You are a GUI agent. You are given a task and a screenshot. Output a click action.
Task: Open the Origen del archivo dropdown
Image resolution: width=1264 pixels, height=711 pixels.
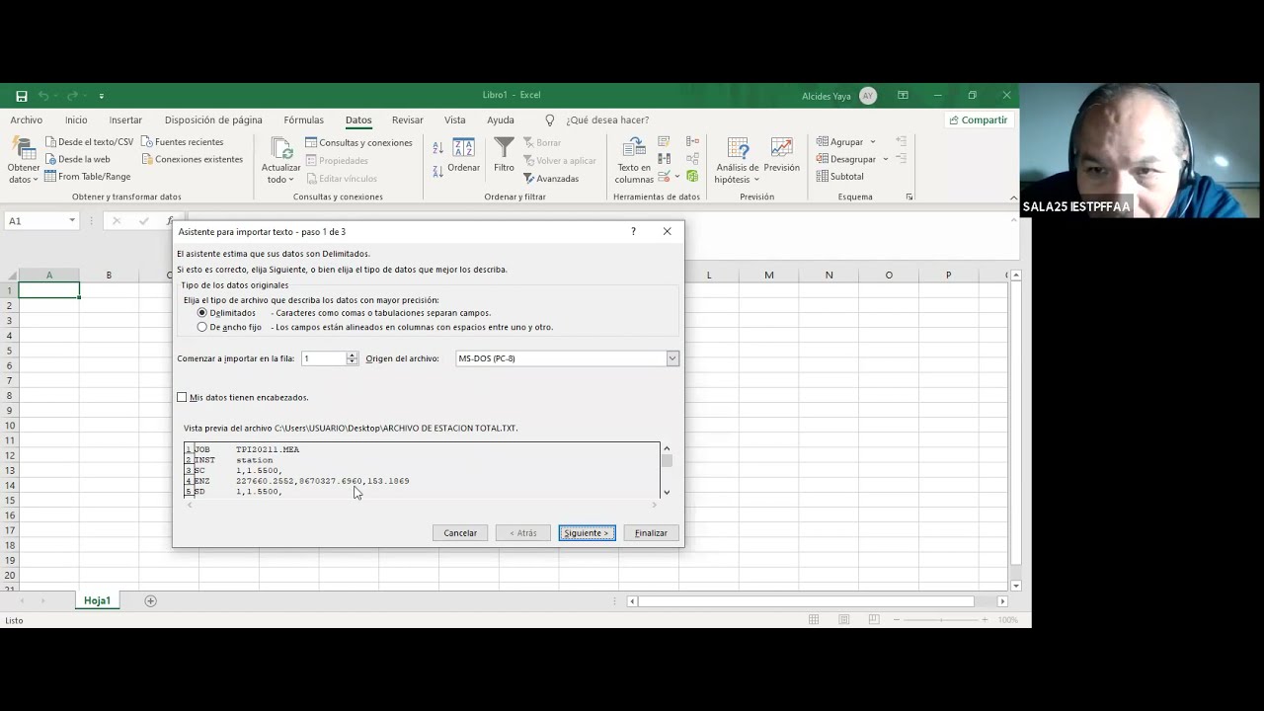click(672, 358)
